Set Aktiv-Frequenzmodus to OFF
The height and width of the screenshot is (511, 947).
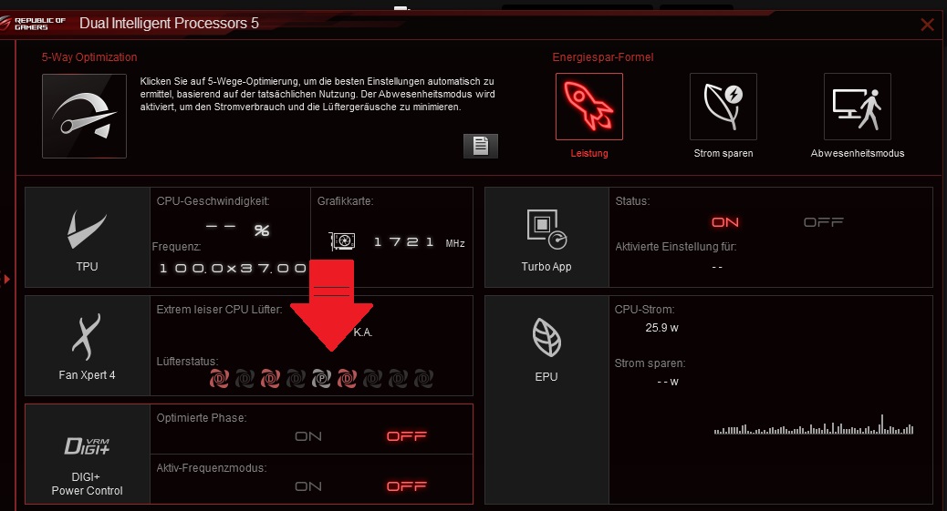click(407, 486)
